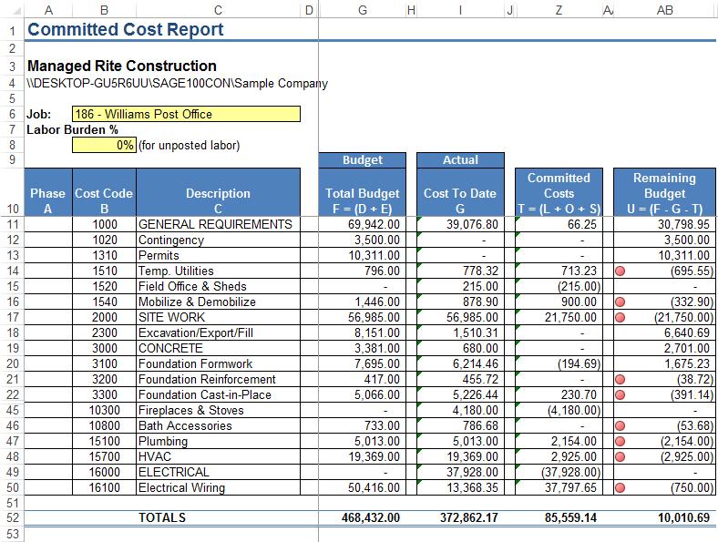Click cost code 1020 cell
The image size is (718, 542).
(x=105, y=240)
